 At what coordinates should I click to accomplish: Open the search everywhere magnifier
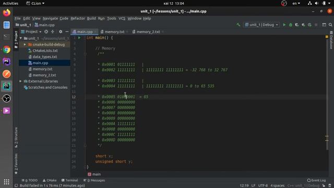(x=330, y=25)
